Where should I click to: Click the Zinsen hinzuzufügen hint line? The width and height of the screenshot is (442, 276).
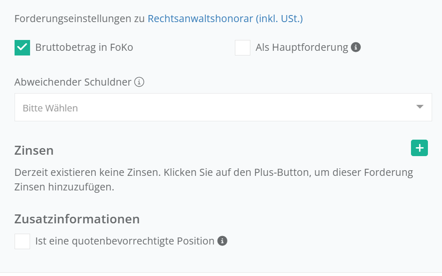point(64,187)
